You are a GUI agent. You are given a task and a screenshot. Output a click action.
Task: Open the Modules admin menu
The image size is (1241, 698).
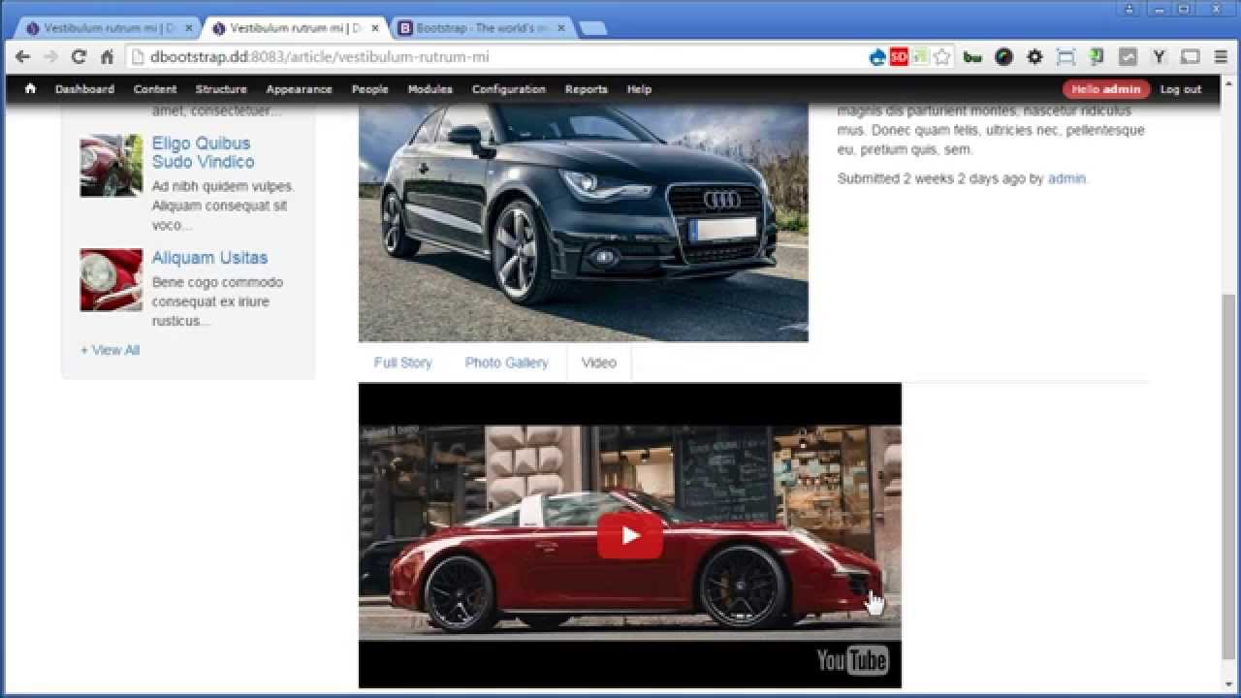[430, 88]
